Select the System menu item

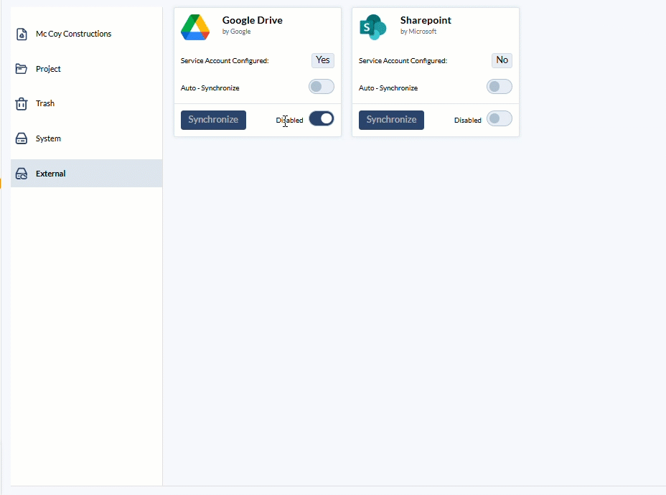coord(87,138)
